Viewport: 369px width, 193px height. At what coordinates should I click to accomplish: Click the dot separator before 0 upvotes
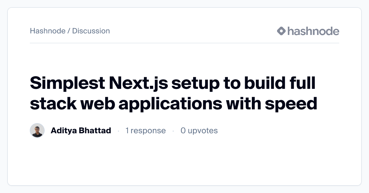point(173,131)
